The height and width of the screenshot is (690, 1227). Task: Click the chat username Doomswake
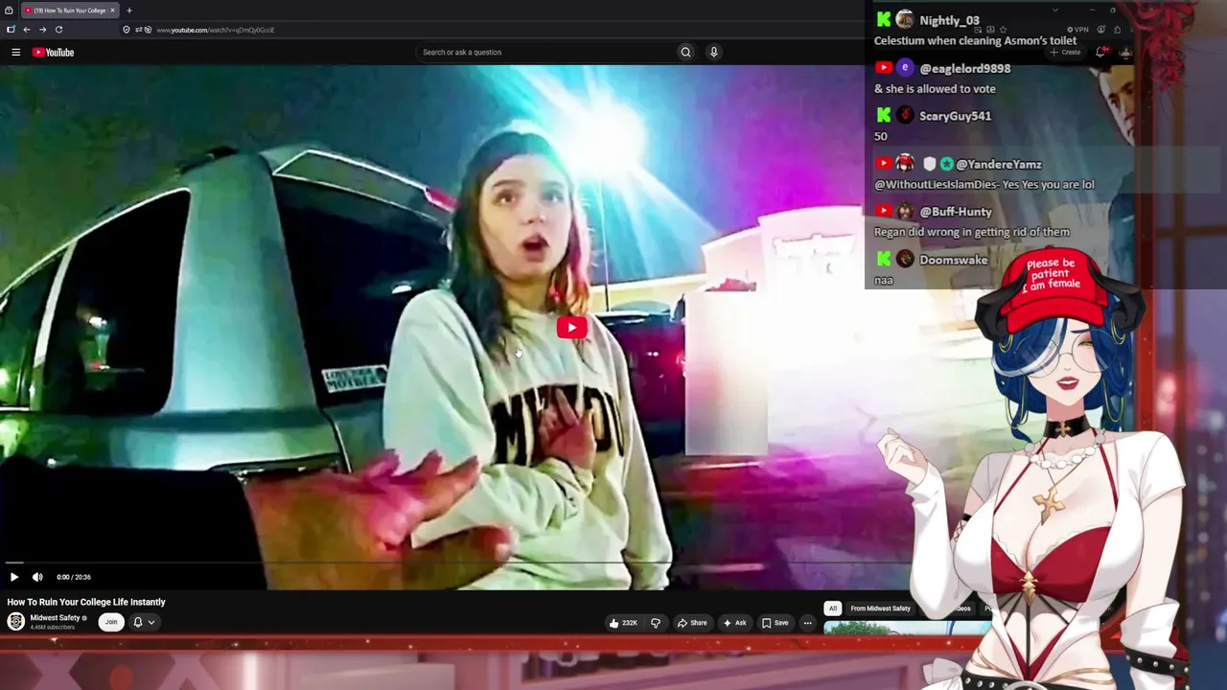click(953, 260)
